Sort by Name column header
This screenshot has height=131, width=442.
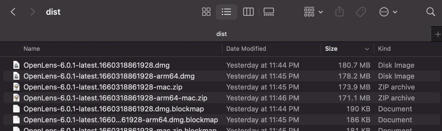tap(32, 49)
